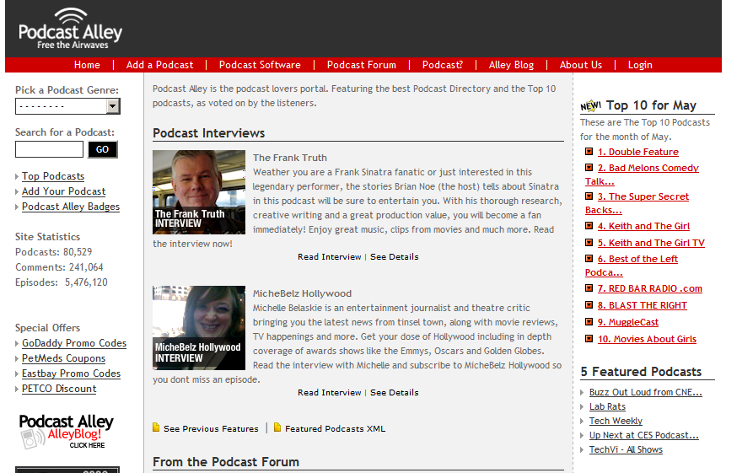
Task: Click the NEW! badge beside Top 10
Action: 590,105
